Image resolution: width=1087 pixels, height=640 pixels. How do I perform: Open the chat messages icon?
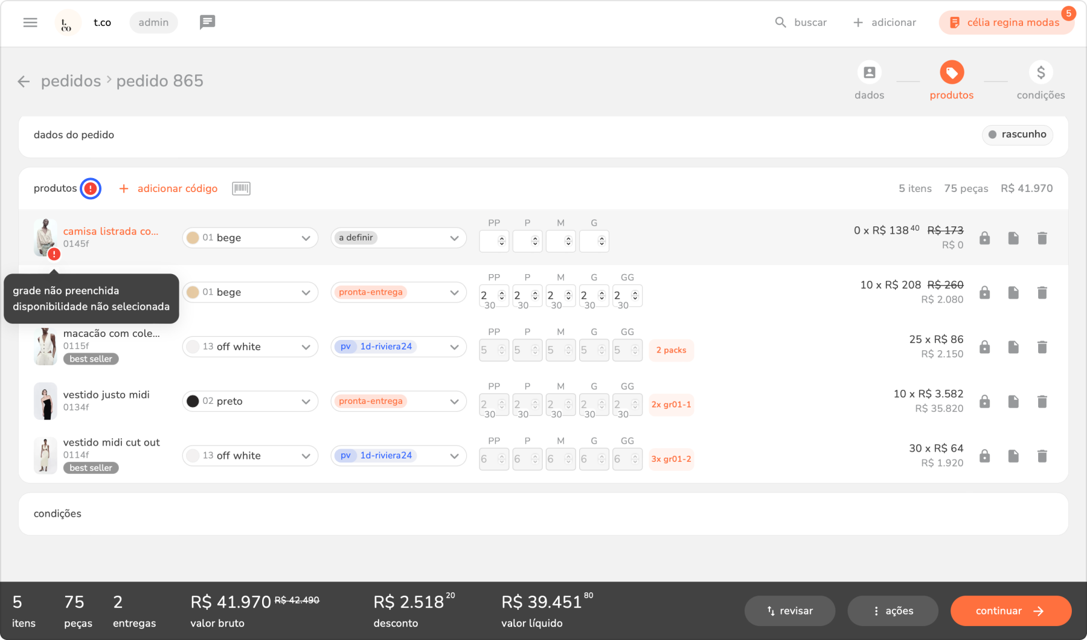[207, 22]
